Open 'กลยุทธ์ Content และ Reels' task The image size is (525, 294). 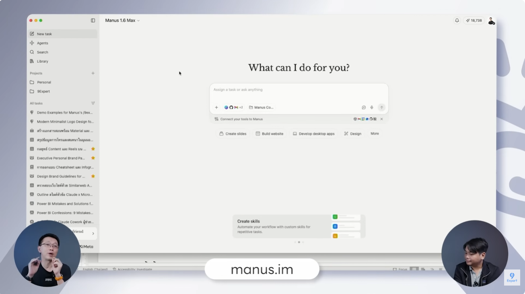point(62,149)
